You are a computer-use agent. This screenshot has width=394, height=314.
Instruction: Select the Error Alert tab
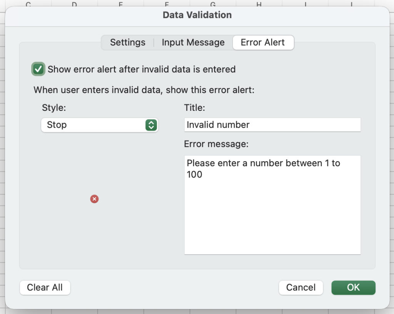[263, 42]
